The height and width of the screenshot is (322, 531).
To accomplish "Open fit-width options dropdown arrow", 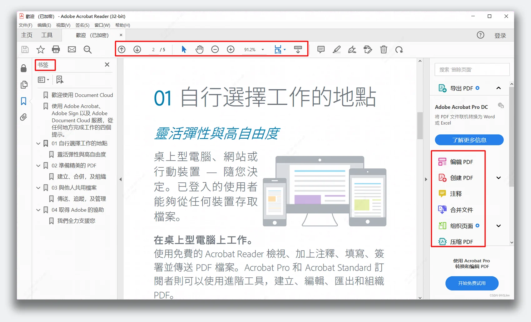I will pos(285,50).
